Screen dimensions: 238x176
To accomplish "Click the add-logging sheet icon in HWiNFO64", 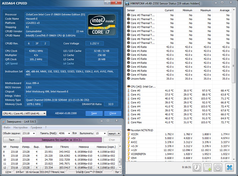I will pyautogui.click(x=208, y=167).
